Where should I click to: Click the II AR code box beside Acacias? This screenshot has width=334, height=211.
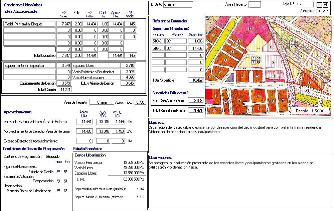[322, 11]
